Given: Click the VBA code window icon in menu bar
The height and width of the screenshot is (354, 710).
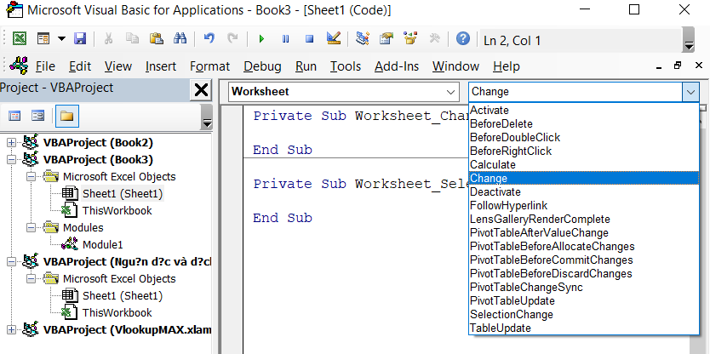Looking at the screenshot, I should pyautogui.click(x=19, y=66).
